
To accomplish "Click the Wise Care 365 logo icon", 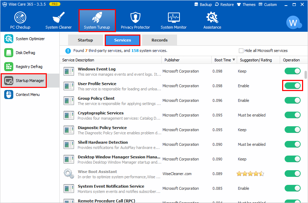I will point(5,4).
